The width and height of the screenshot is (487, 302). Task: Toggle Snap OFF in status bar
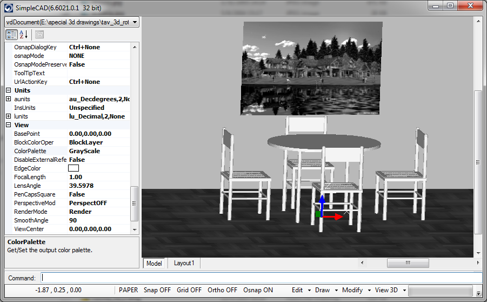click(157, 290)
